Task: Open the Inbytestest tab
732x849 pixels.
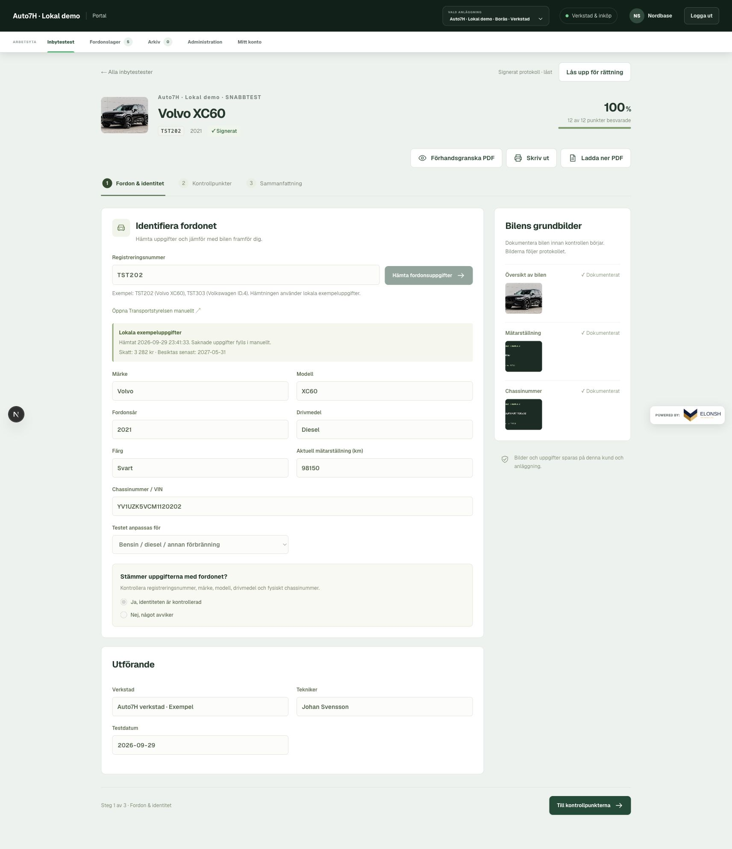Action: point(61,42)
